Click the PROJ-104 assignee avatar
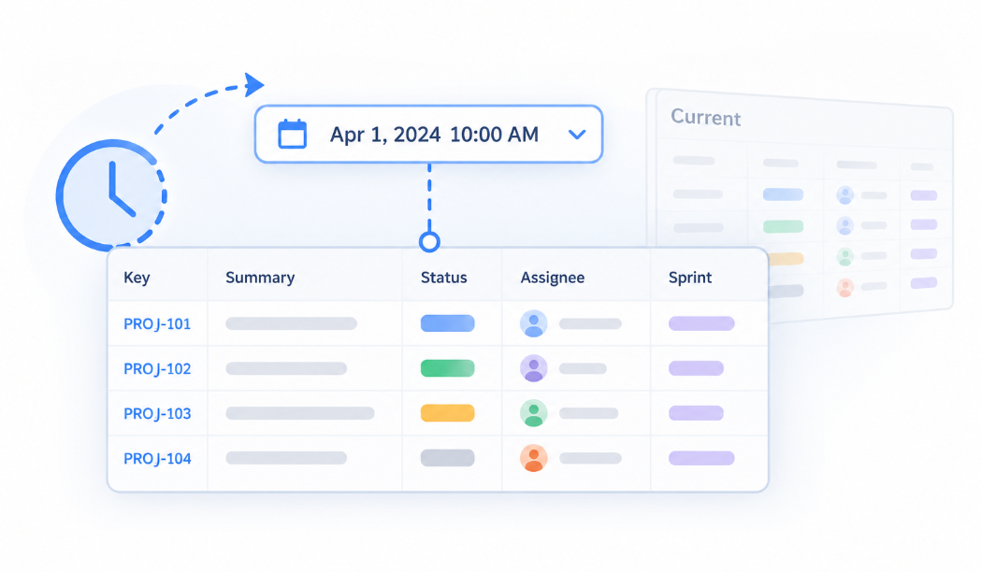This screenshot has height=572, width=981. (534, 459)
